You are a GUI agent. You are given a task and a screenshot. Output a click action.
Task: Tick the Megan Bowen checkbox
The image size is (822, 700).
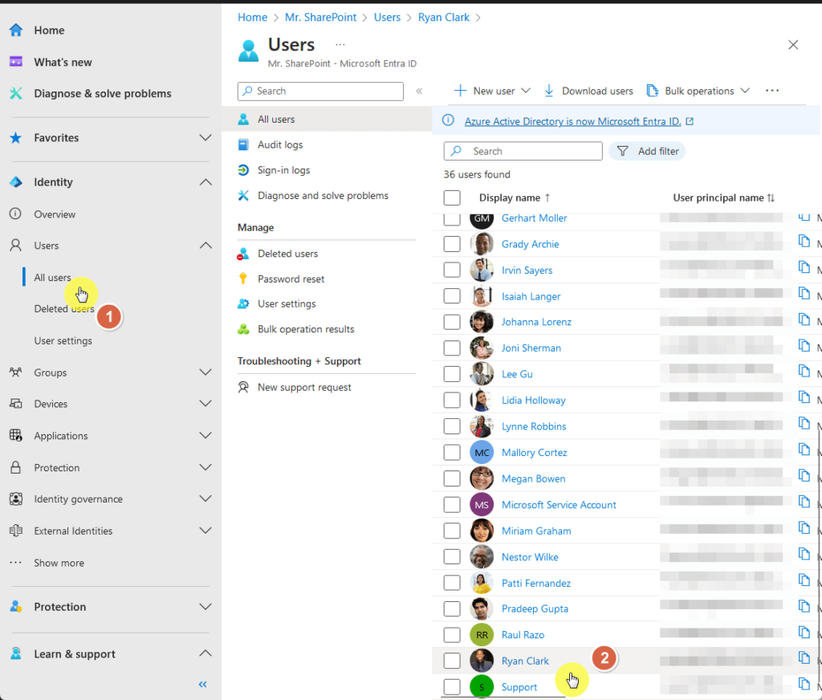click(452, 478)
